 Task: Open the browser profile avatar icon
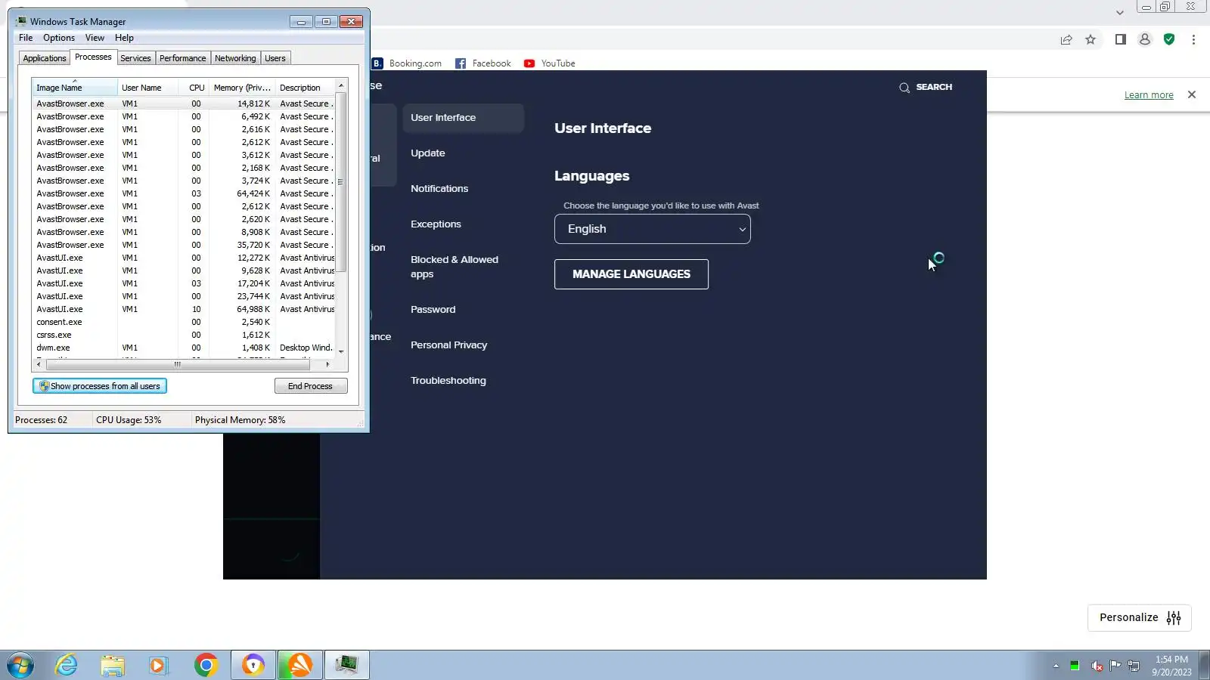click(x=1145, y=40)
